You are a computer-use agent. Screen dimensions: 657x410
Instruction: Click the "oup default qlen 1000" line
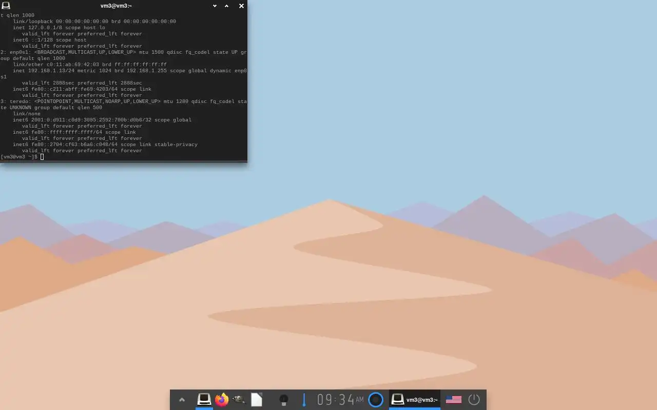click(x=33, y=58)
